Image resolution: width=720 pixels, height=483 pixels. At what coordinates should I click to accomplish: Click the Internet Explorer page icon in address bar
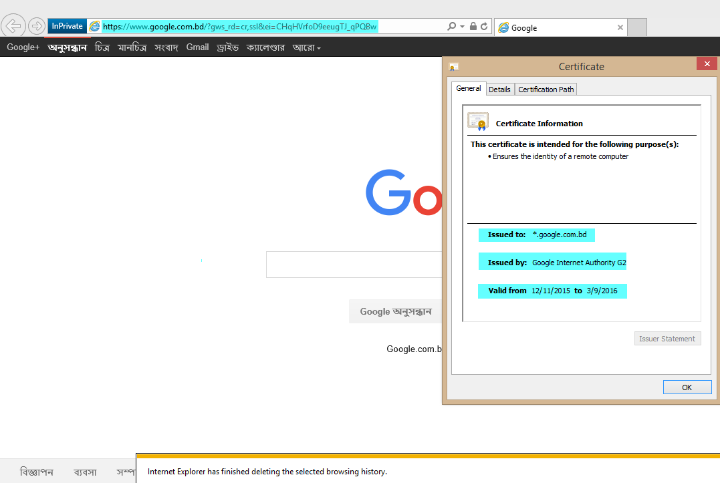pos(94,27)
